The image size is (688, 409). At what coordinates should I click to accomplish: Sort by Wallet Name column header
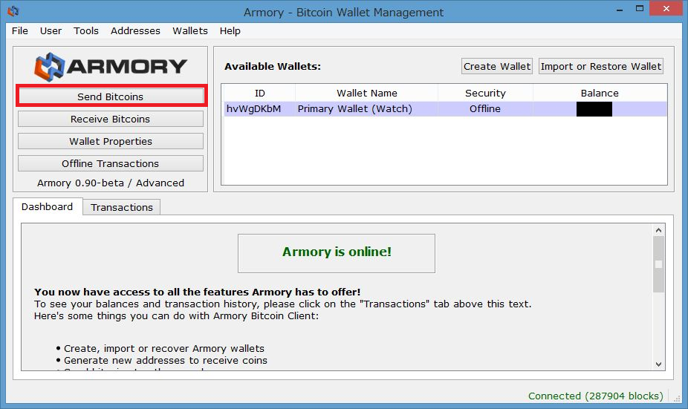coord(367,93)
